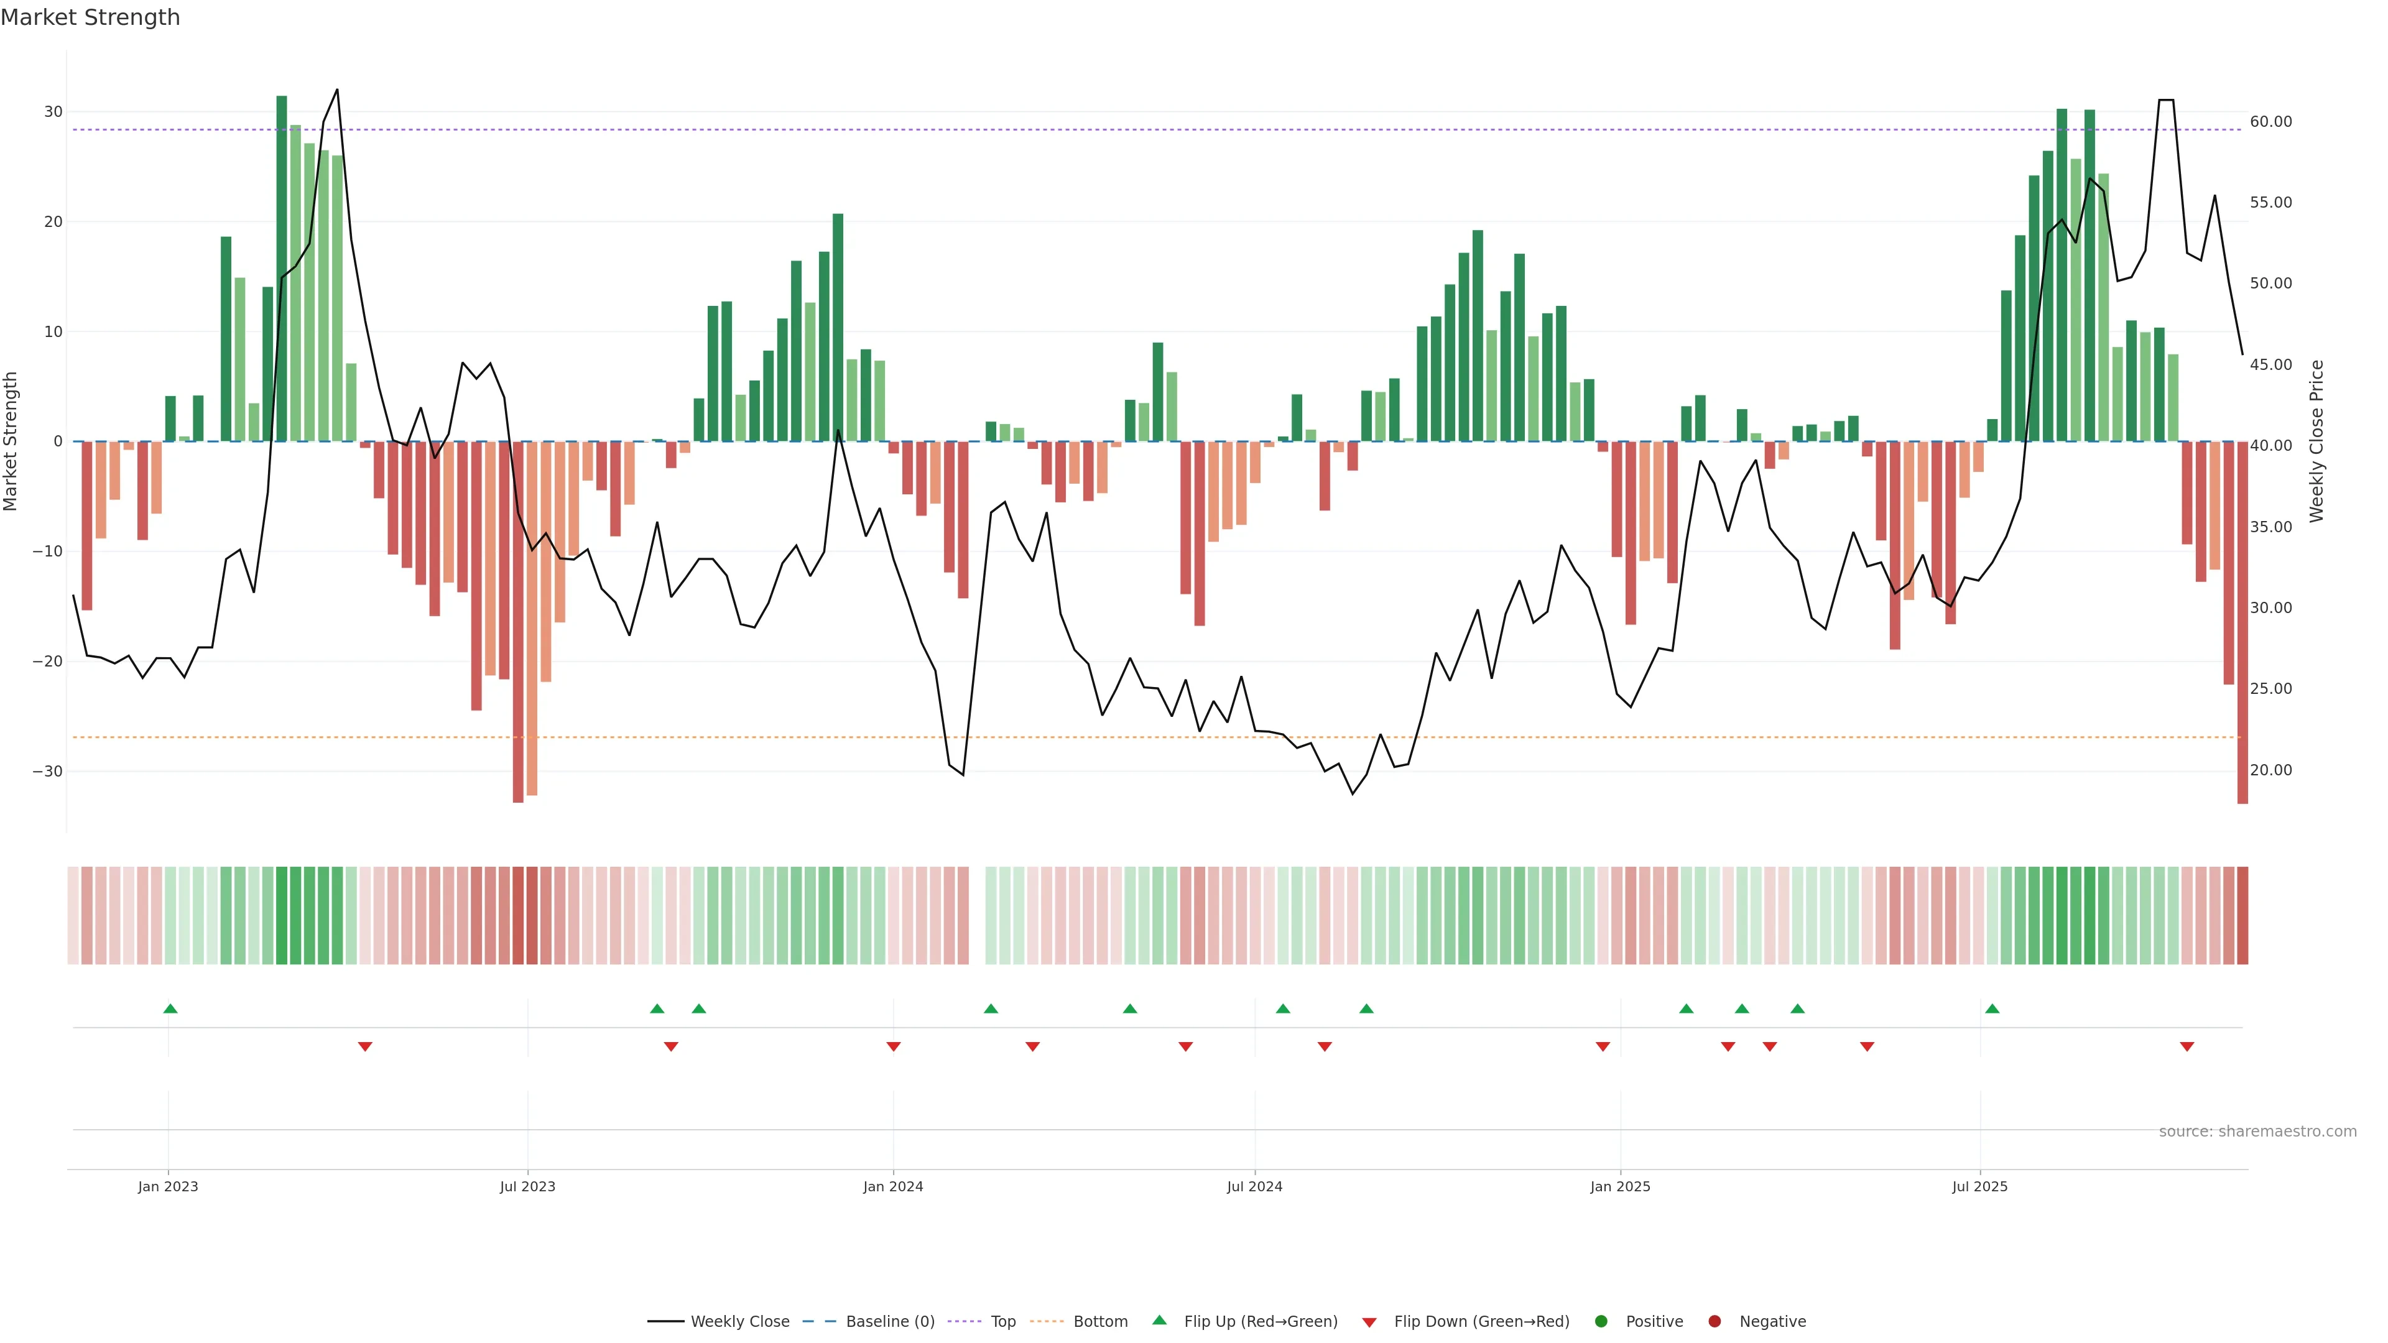
Task: Click green Flip Up triangle in legend
Action: point(1159,1320)
